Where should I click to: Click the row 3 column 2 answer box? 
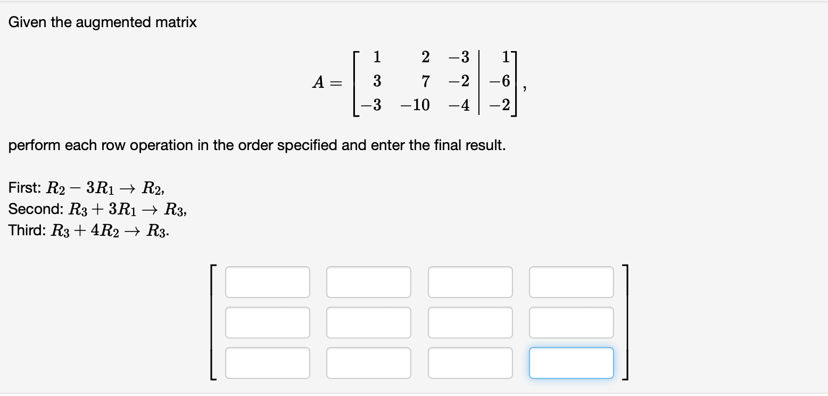point(368,363)
